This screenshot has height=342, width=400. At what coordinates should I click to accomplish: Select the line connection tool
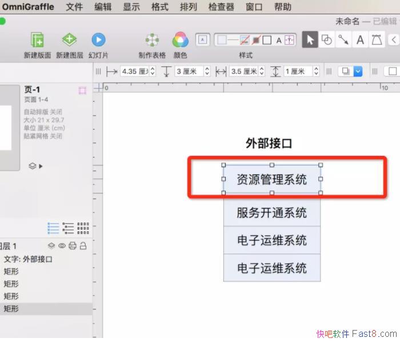343,40
